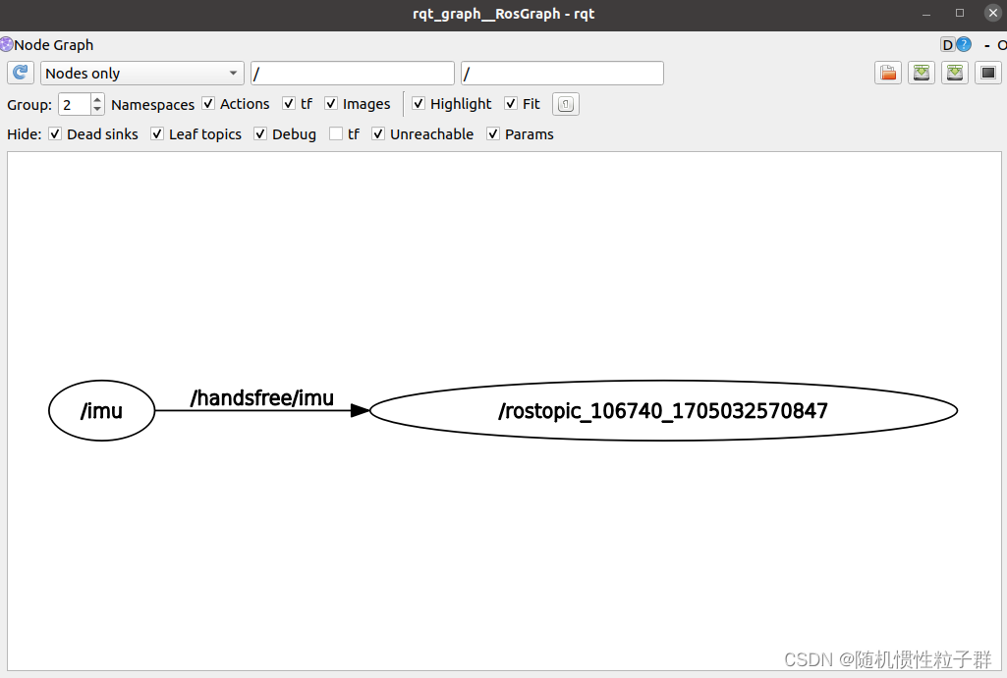
Task: Select the /rostopic_106740_1705032570847 node
Action: 664,412
